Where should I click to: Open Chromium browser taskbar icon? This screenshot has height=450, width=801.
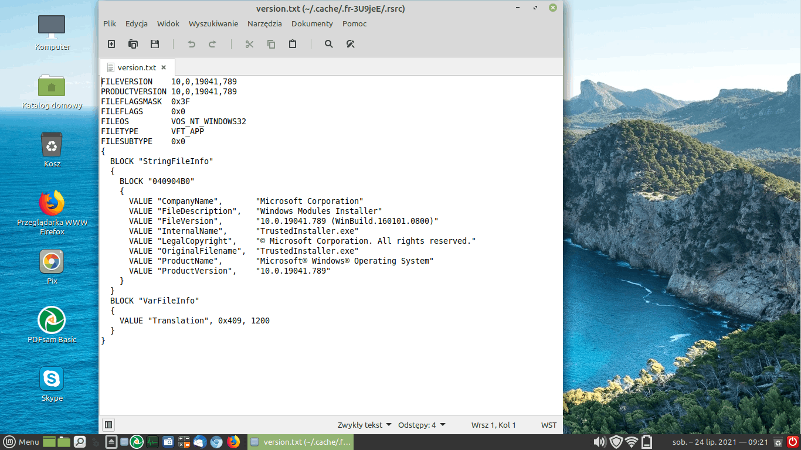pyautogui.click(x=216, y=442)
